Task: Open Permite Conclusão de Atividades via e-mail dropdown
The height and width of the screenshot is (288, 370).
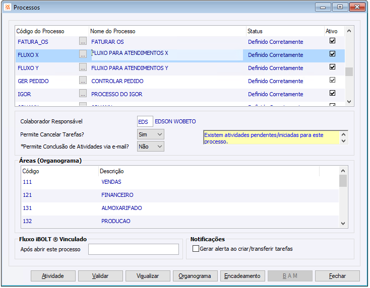Action: [x=151, y=147]
